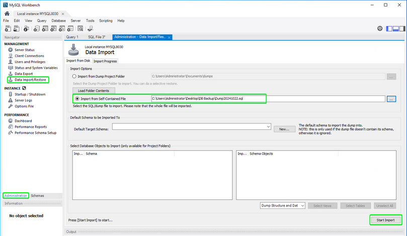This screenshot has height=236, width=407.
Task: Switch to the Query 1 tab
Action: coord(72,37)
